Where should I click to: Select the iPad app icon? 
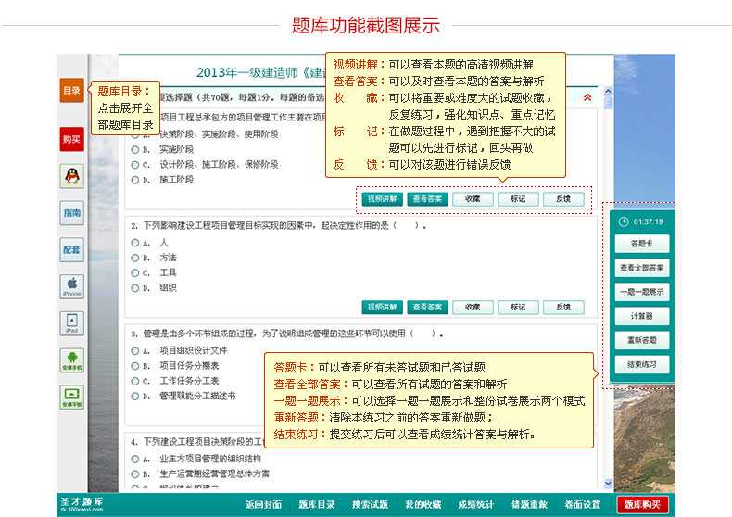[71, 322]
